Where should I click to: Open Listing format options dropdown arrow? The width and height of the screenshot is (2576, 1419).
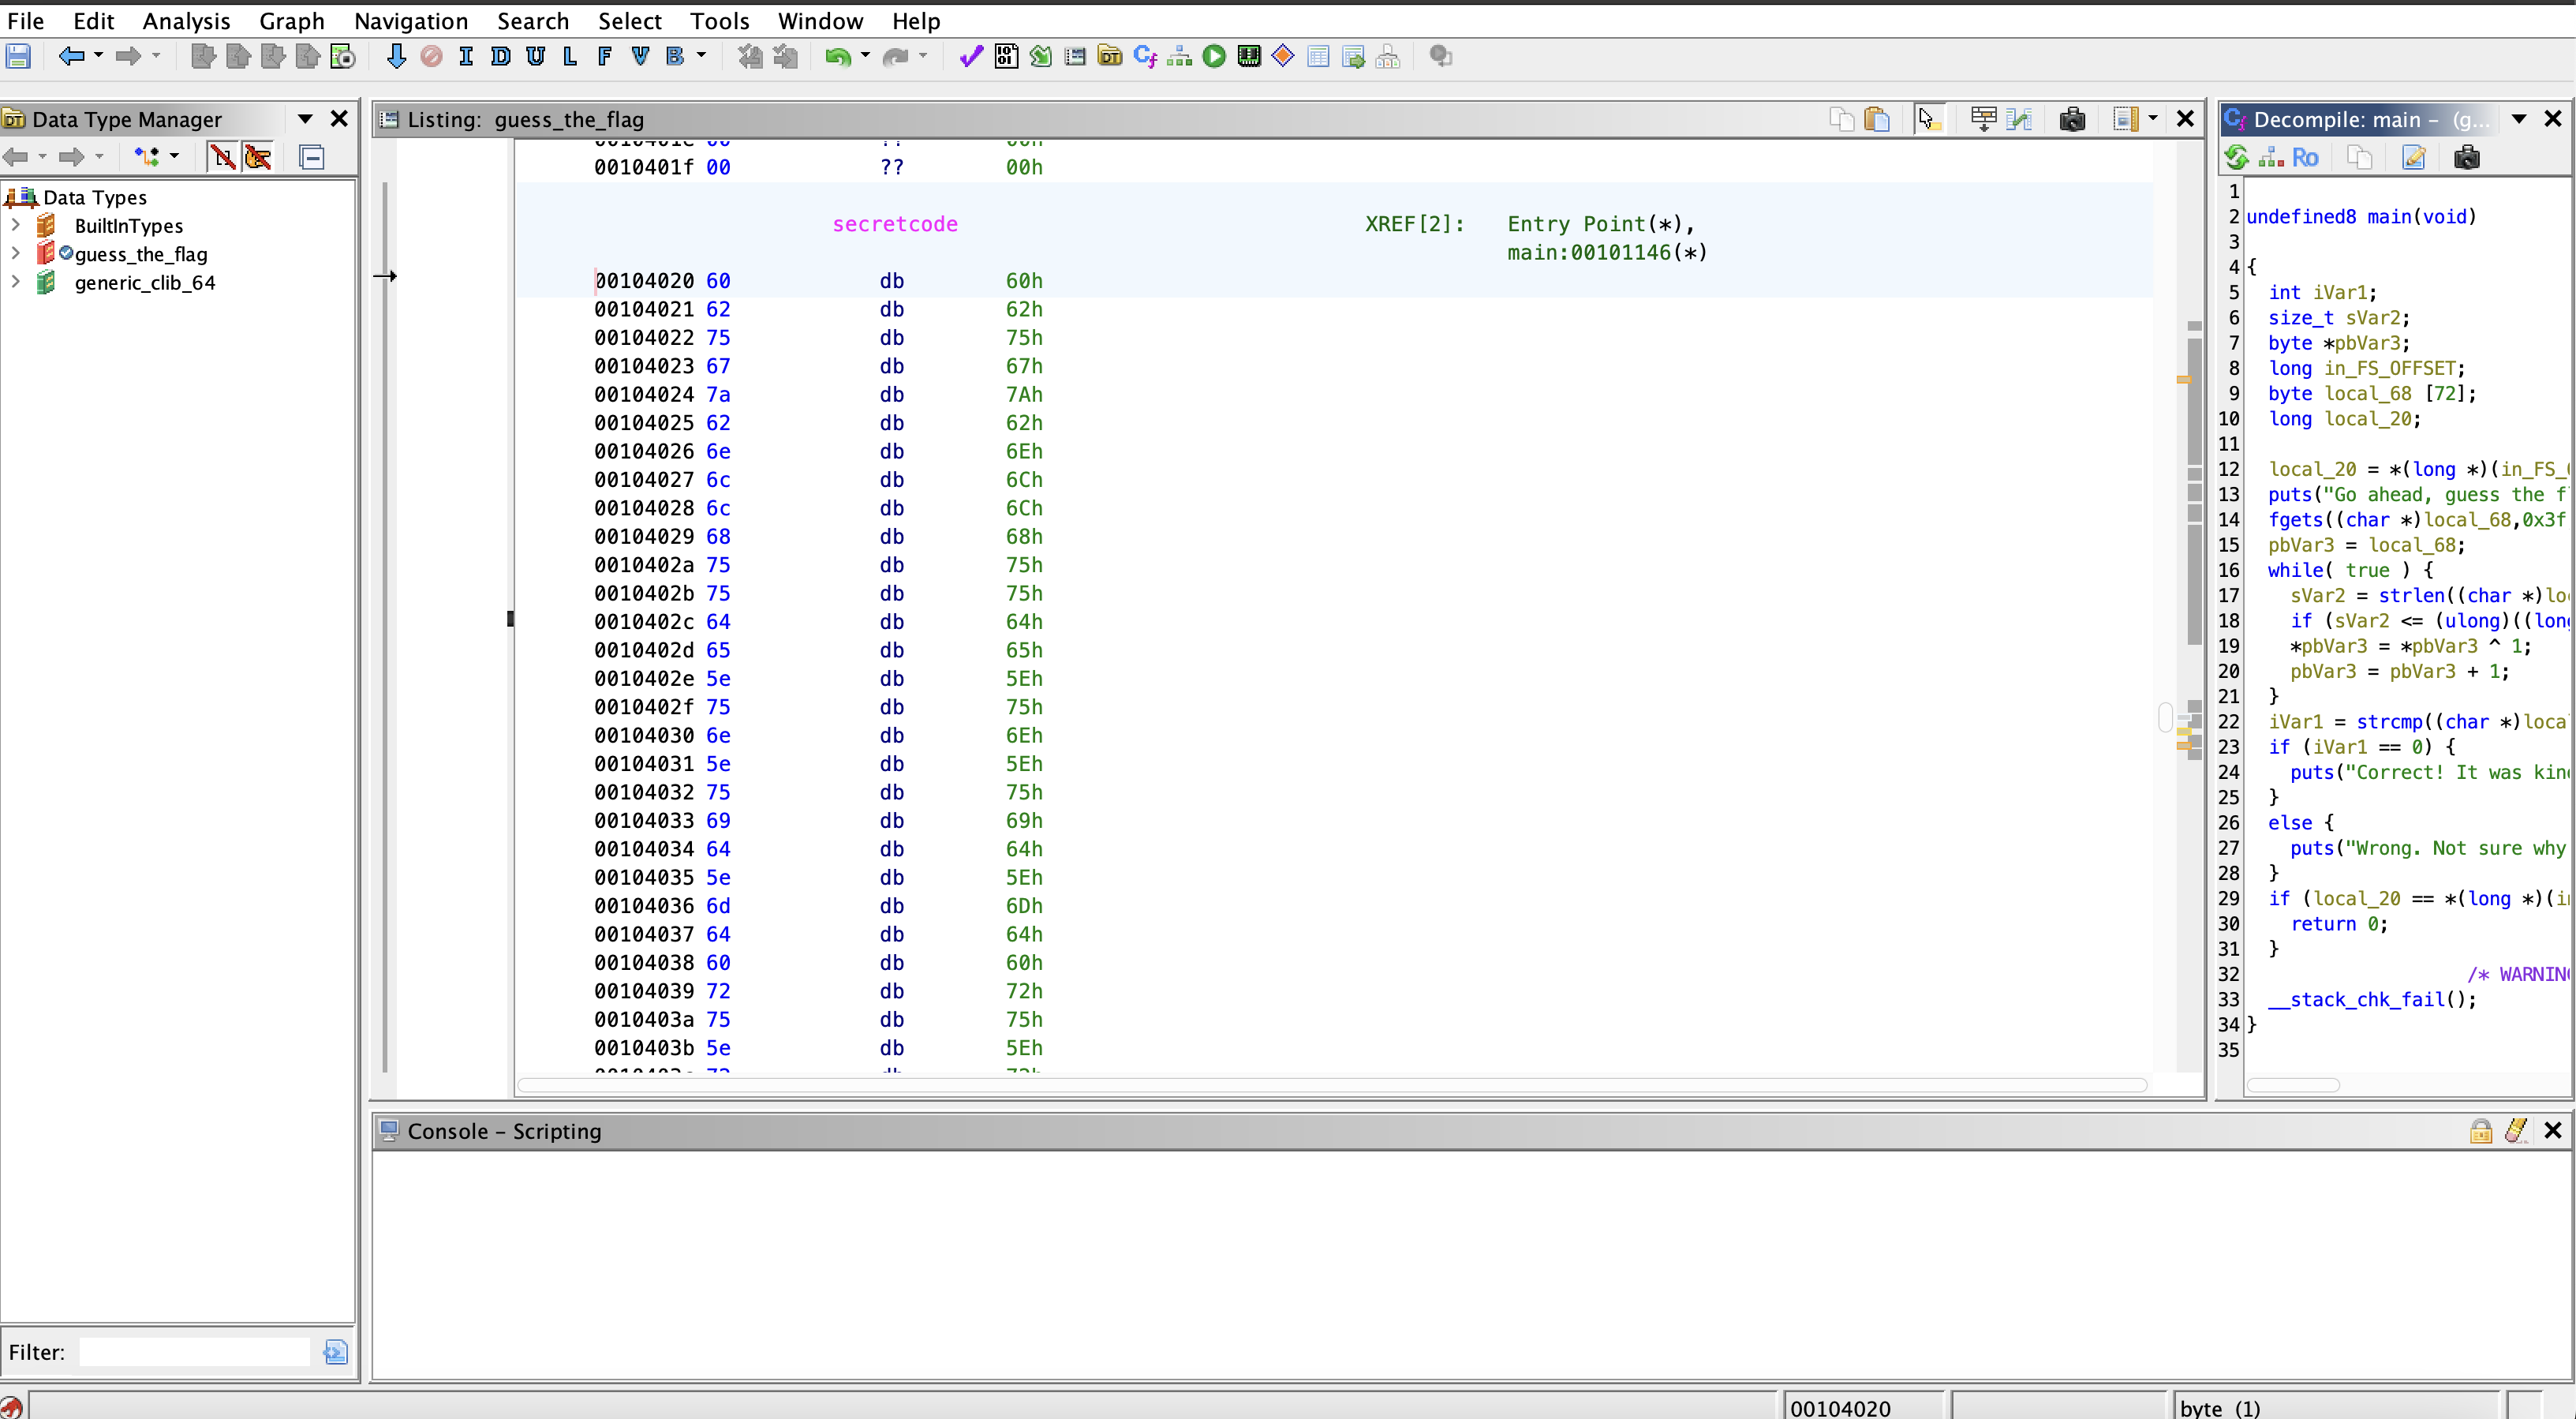2153,119
